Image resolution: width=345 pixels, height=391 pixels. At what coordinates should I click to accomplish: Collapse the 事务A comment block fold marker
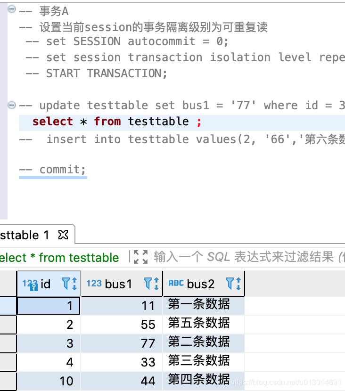click(11, 9)
